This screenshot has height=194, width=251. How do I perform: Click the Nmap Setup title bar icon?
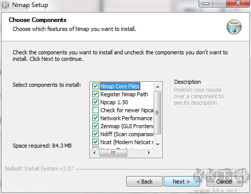pos(5,4)
